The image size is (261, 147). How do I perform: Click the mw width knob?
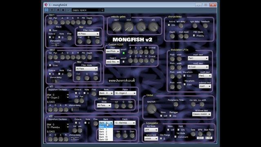tap(202, 104)
